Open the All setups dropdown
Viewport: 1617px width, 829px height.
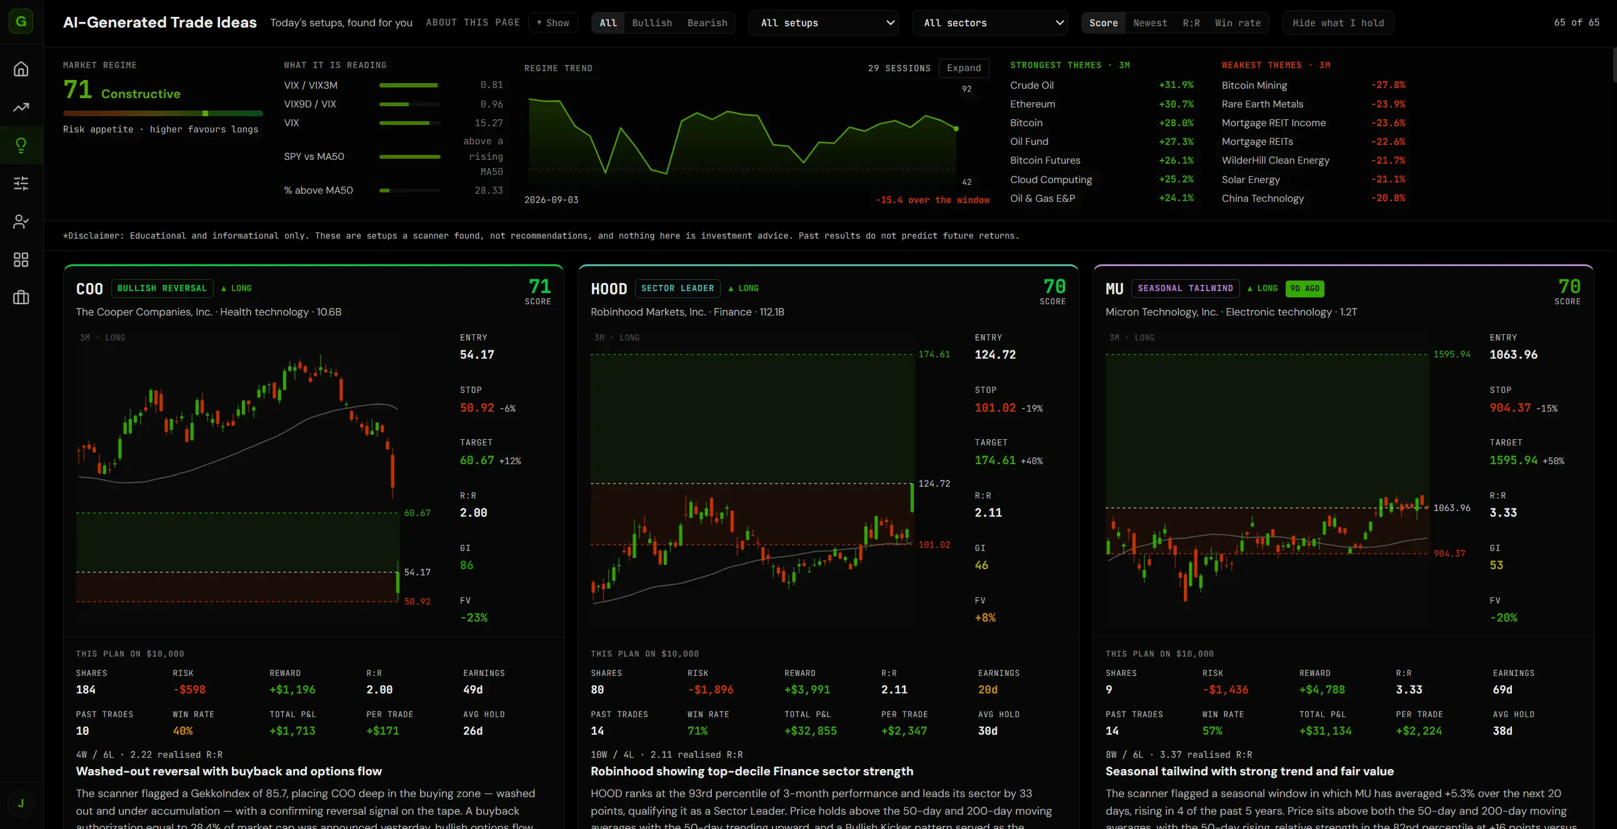coord(824,22)
